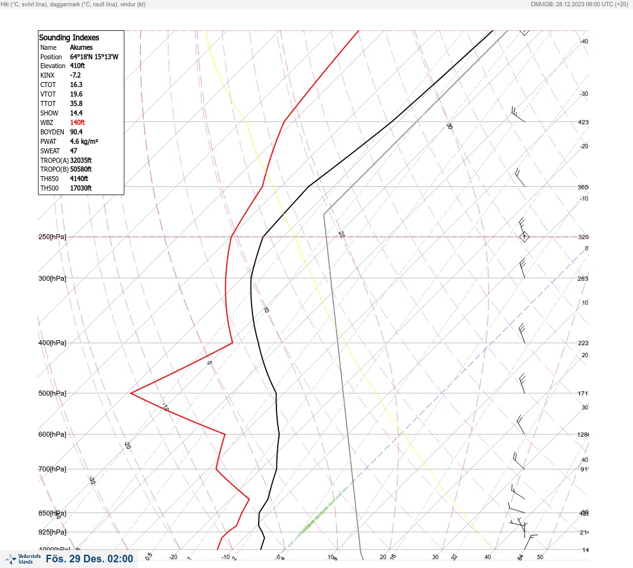Click the red WBZ value 140ft
Screen dimensions: 633x568
pos(78,122)
